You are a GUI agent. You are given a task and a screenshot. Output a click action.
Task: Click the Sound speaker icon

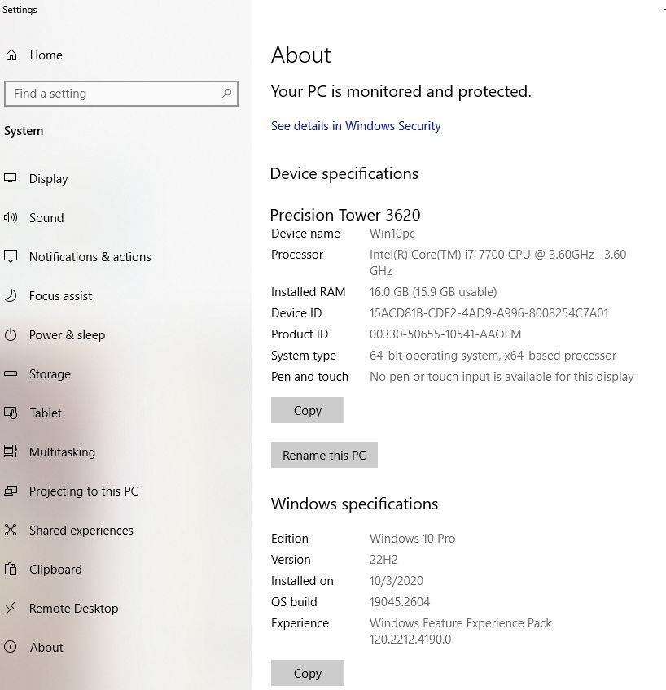pos(11,217)
